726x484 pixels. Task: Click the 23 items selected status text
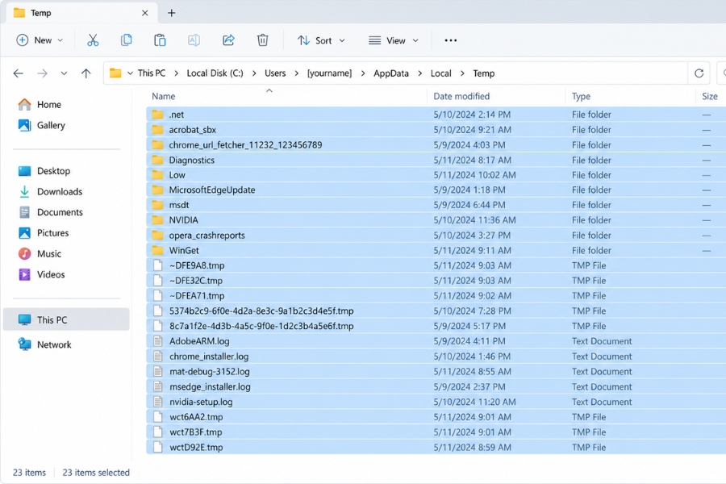[x=96, y=473]
